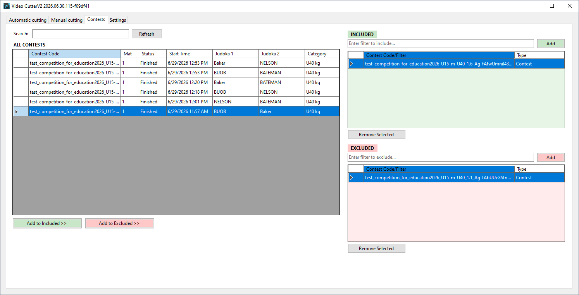Viewport: 579px width, 295px height.
Task: Click the Contest type cell in Included list
Action: [539, 64]
